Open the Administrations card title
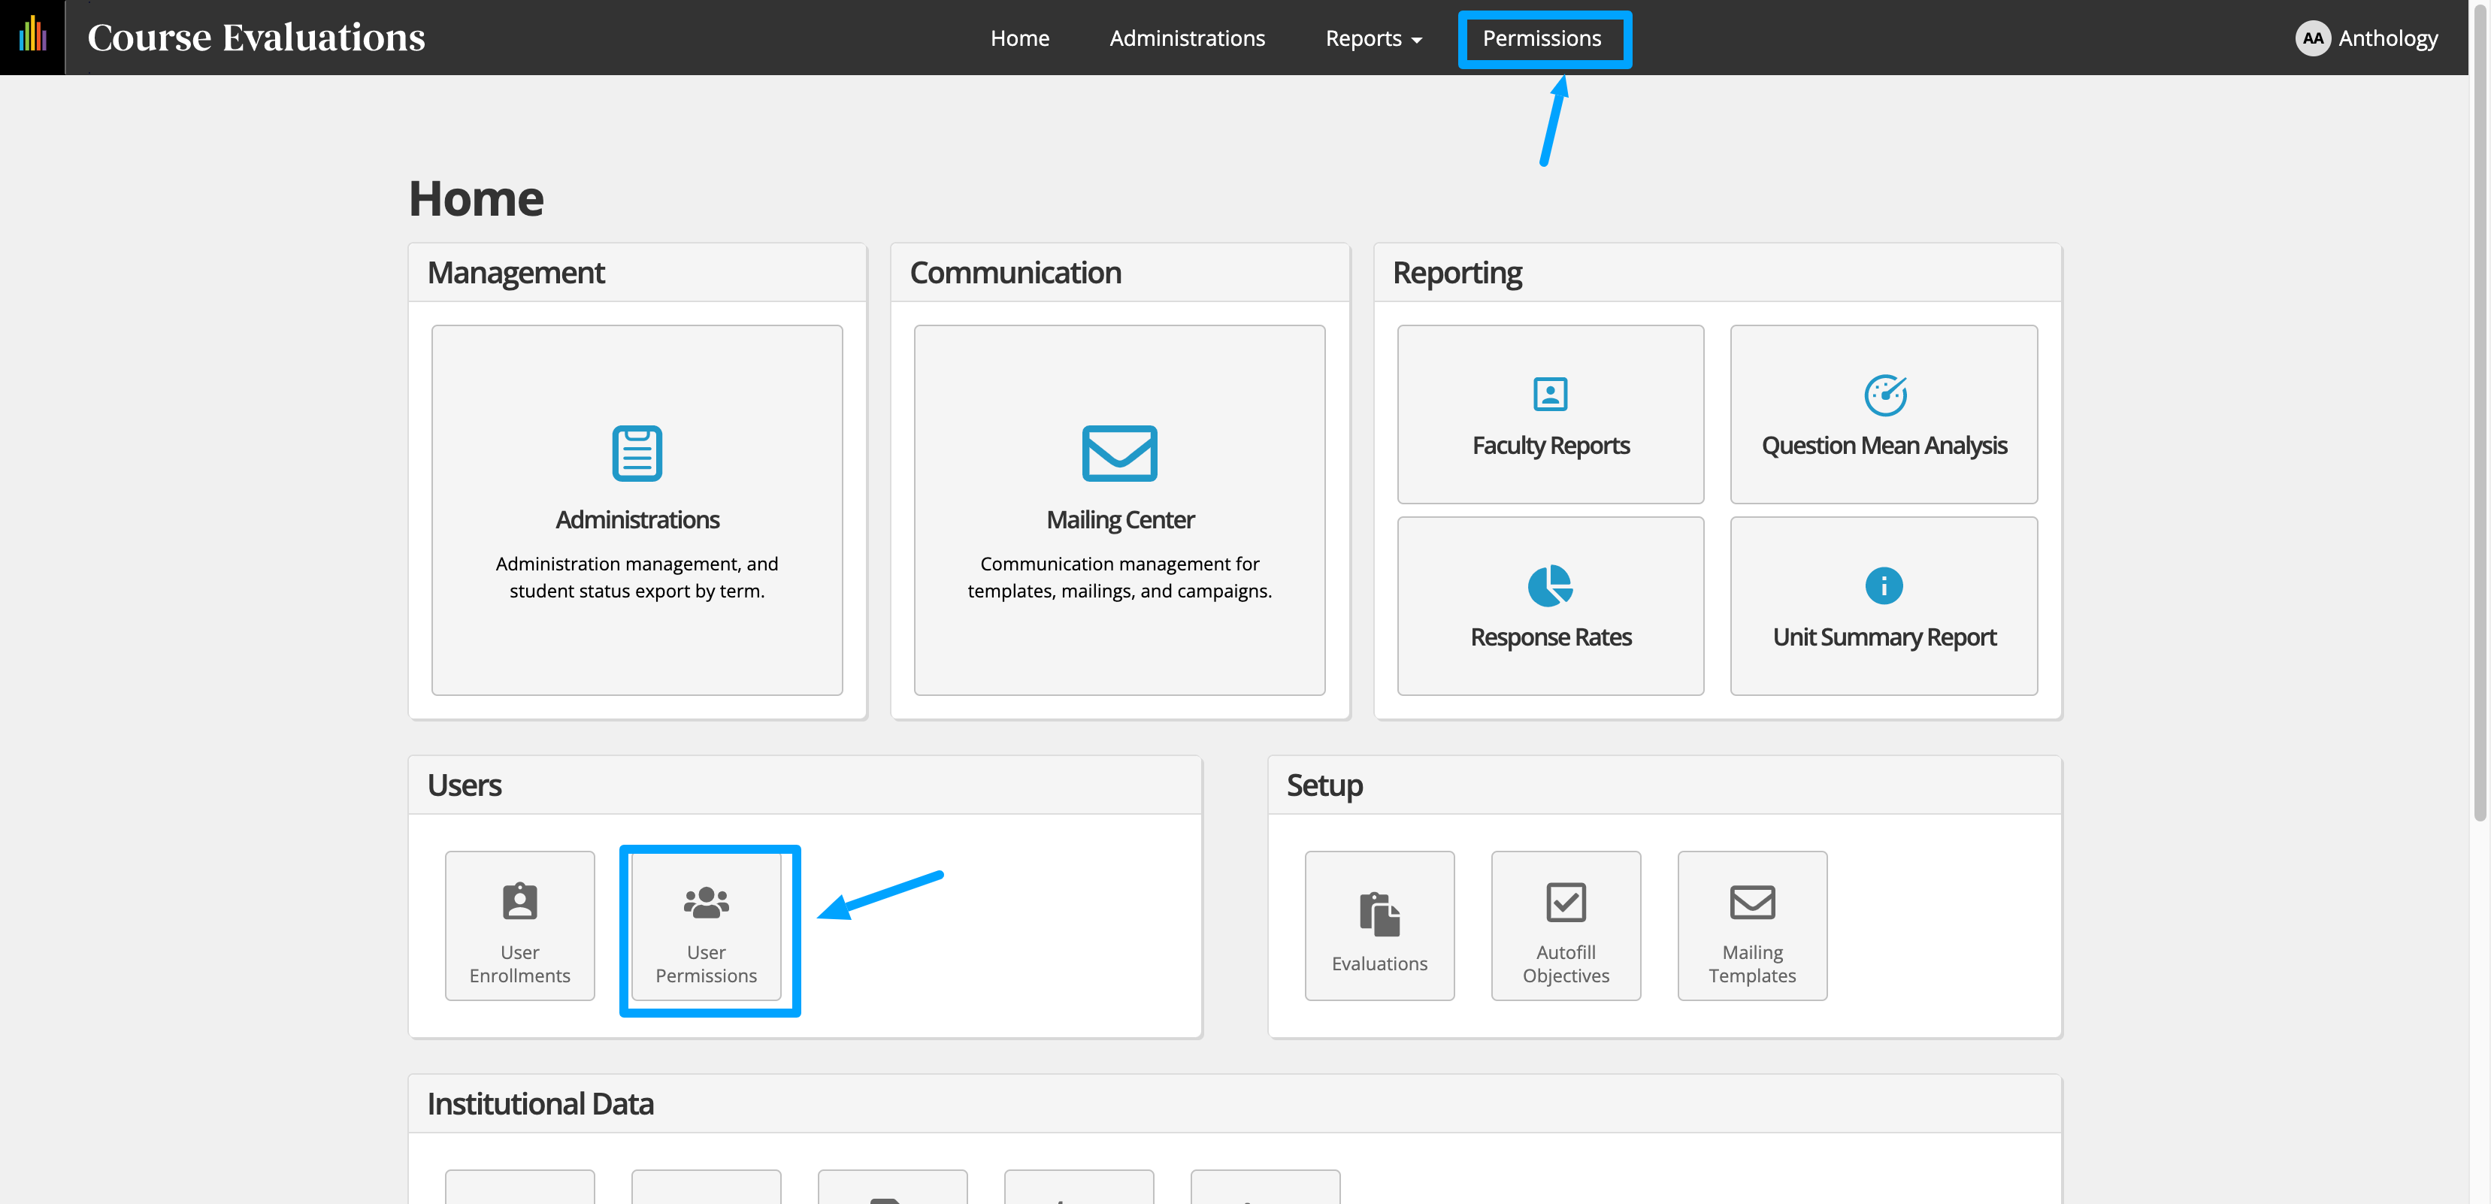 637,519
